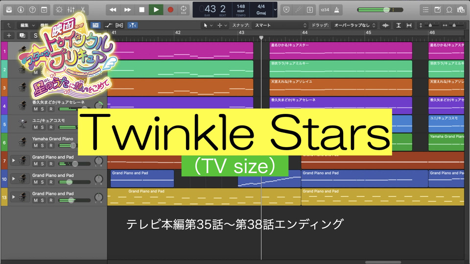Click the track area back arrow icon
Screen dimensions: 470x264
(x=9, y=25)
